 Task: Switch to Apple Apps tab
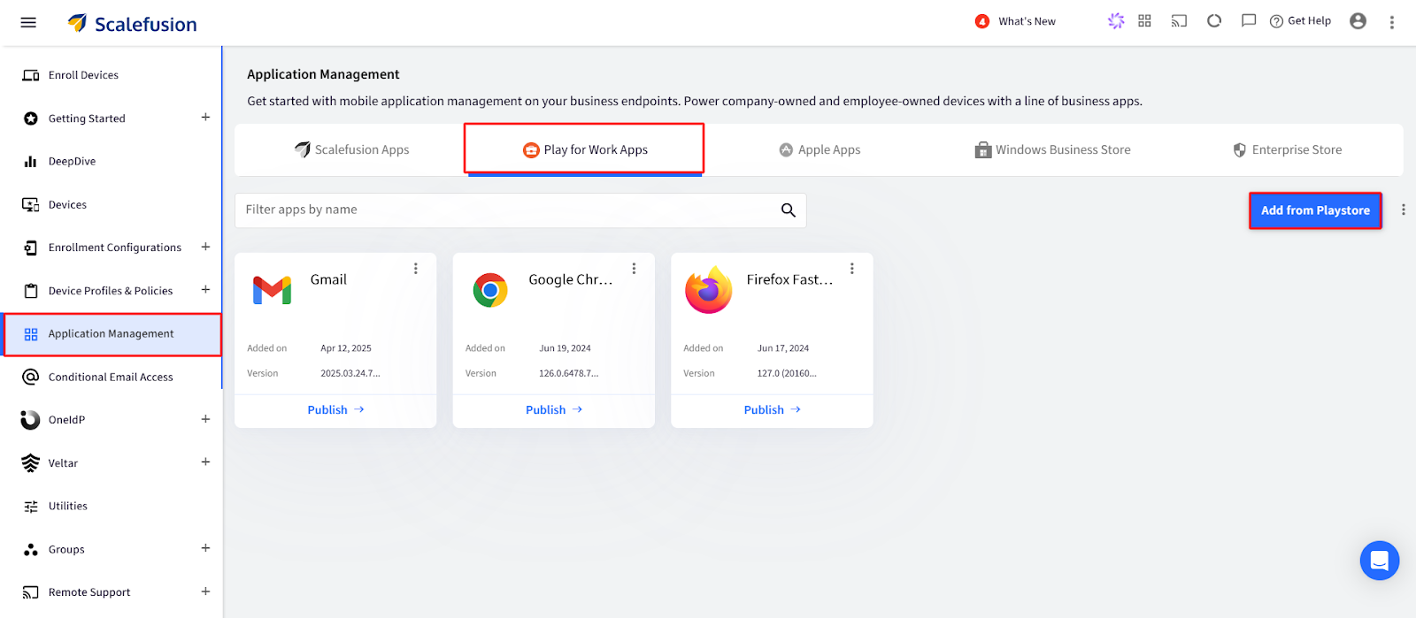[x=820, y=150]
